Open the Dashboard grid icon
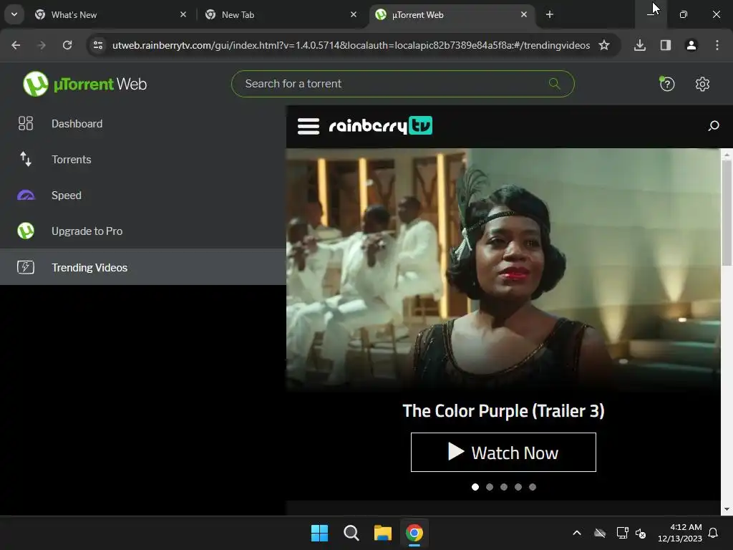The image size is (733, 550). (26, 123)
